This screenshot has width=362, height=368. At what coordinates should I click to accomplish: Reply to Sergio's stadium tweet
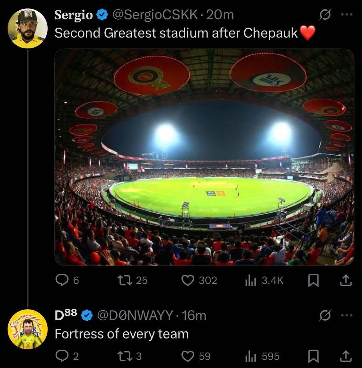coord(62,280)
